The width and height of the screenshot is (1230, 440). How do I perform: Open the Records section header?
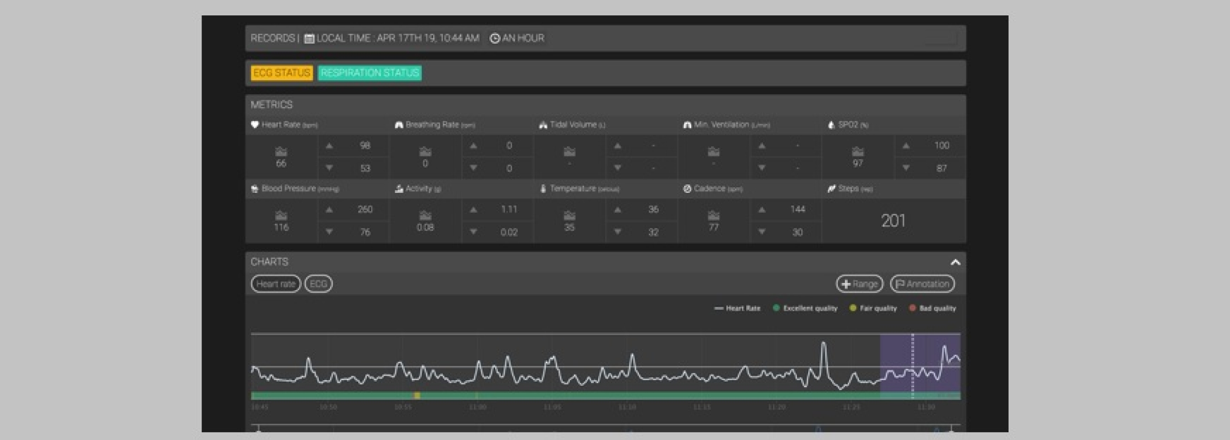point(273,38)
